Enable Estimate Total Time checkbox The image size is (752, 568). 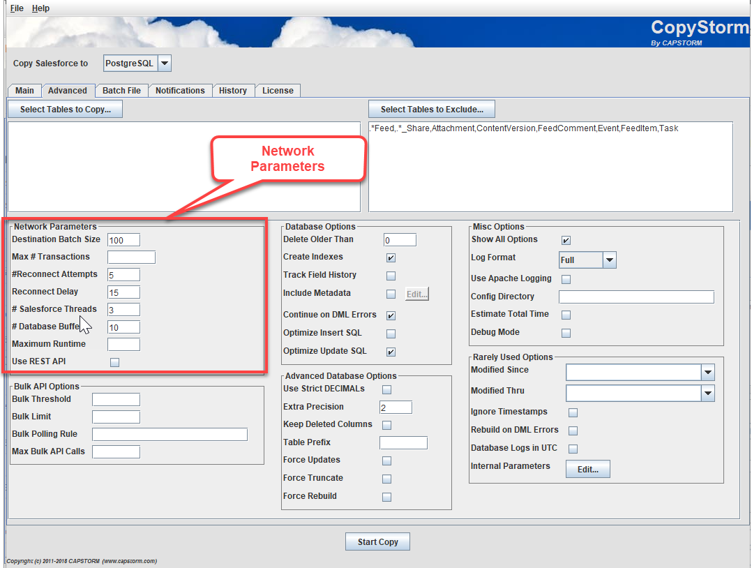(566, 315)
